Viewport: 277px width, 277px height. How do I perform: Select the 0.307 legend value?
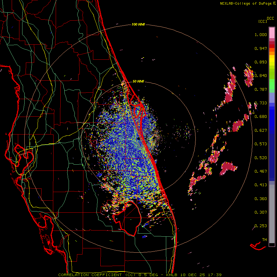tap(261, 212)
